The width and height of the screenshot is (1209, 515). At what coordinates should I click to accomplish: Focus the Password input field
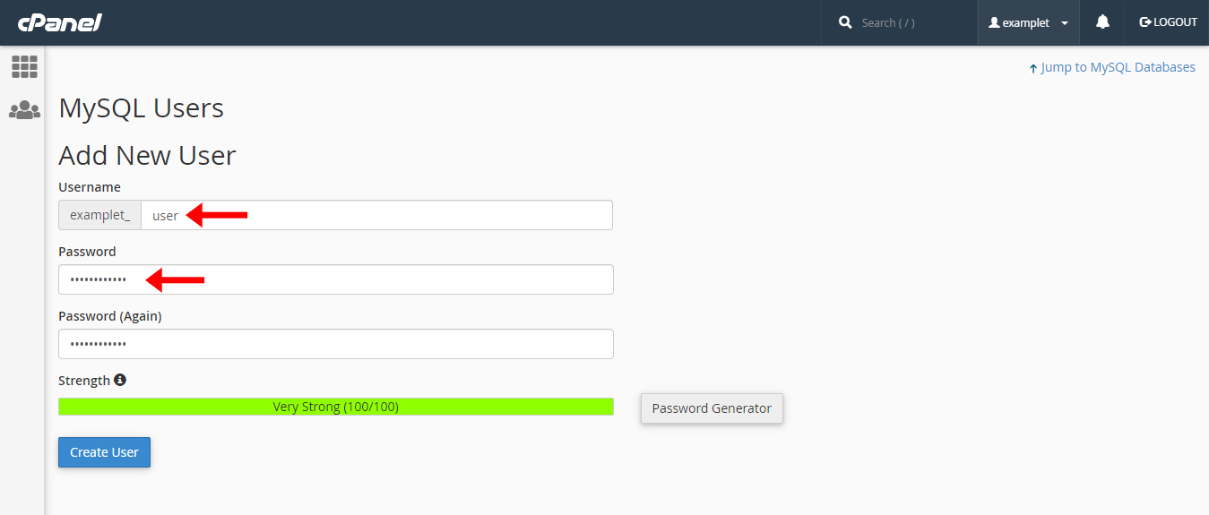336,279
